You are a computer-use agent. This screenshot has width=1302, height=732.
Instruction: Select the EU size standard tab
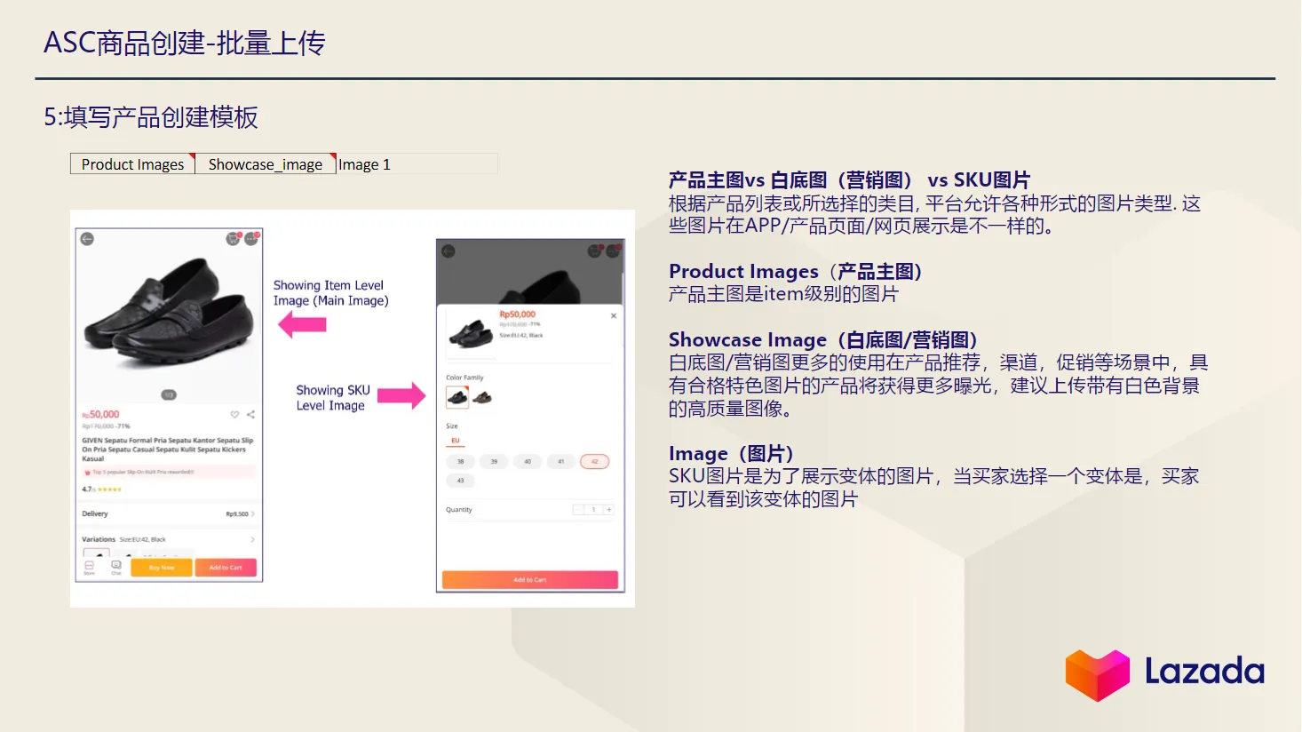[455, 440]
